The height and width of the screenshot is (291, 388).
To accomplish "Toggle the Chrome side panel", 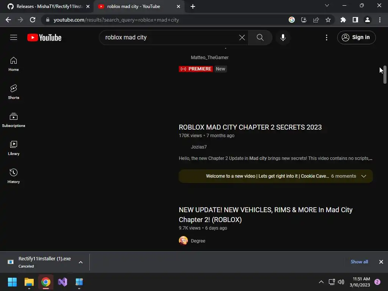I will coord(355,20).
